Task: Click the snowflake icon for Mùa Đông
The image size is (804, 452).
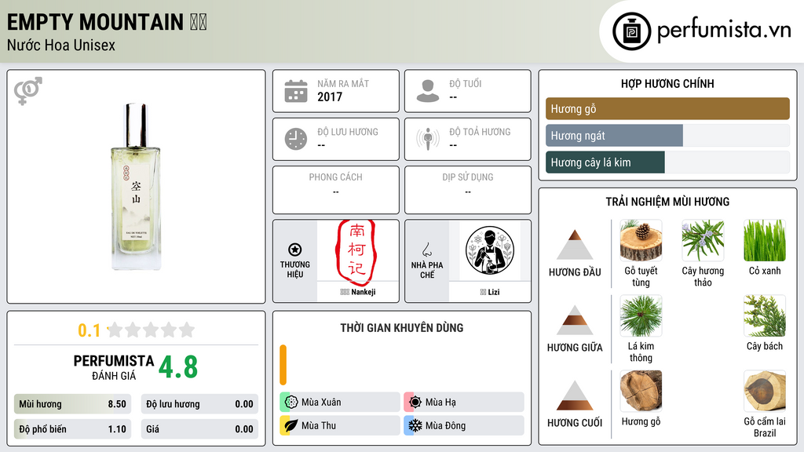Action: [415, 425]
